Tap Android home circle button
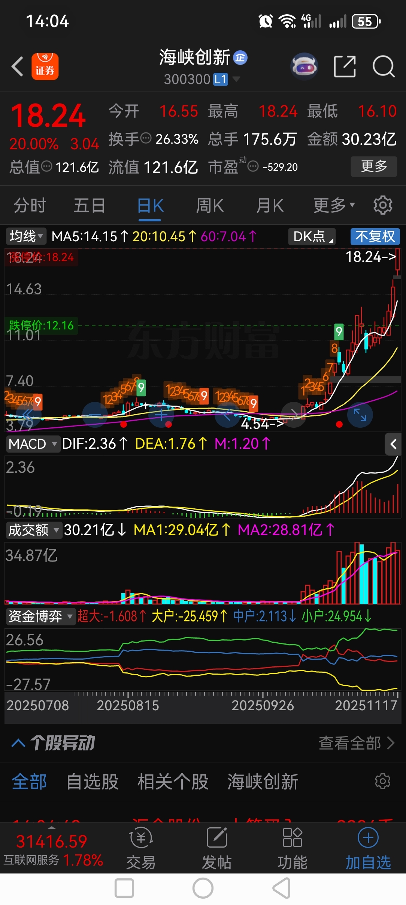This screenshot has width=406, height=905. (203, 888)
